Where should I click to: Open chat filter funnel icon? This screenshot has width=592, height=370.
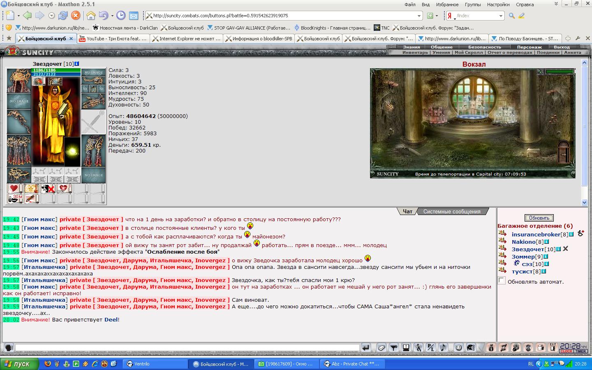[x=394, y=348]
